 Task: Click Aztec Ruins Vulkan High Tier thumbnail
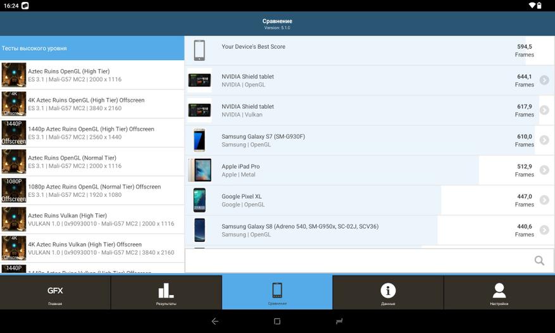coord(14,219)
